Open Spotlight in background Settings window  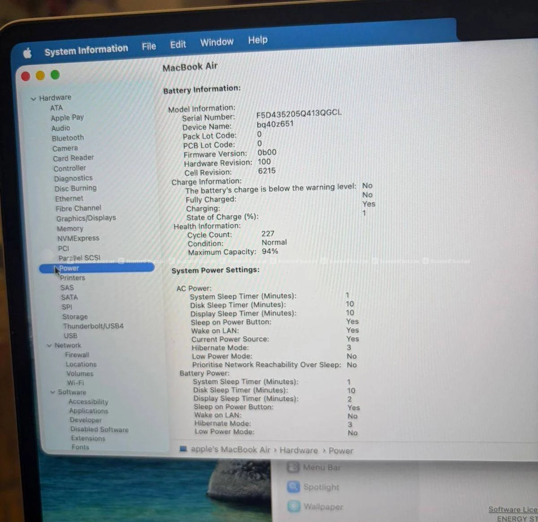(x=313, y=487)
